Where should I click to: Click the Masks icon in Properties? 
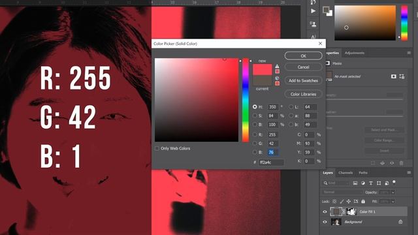[328, 63]
